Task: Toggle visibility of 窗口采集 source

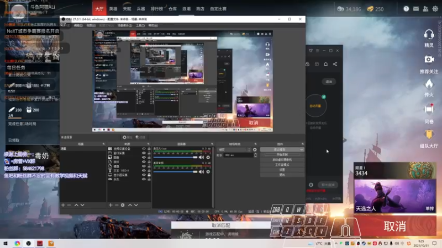Action: tap(144, 153)
